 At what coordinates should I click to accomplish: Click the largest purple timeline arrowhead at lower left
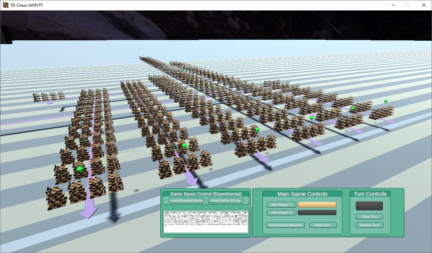click(x=89, y=212)
